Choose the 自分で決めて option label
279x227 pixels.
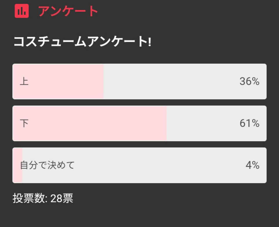coord(47,165)
